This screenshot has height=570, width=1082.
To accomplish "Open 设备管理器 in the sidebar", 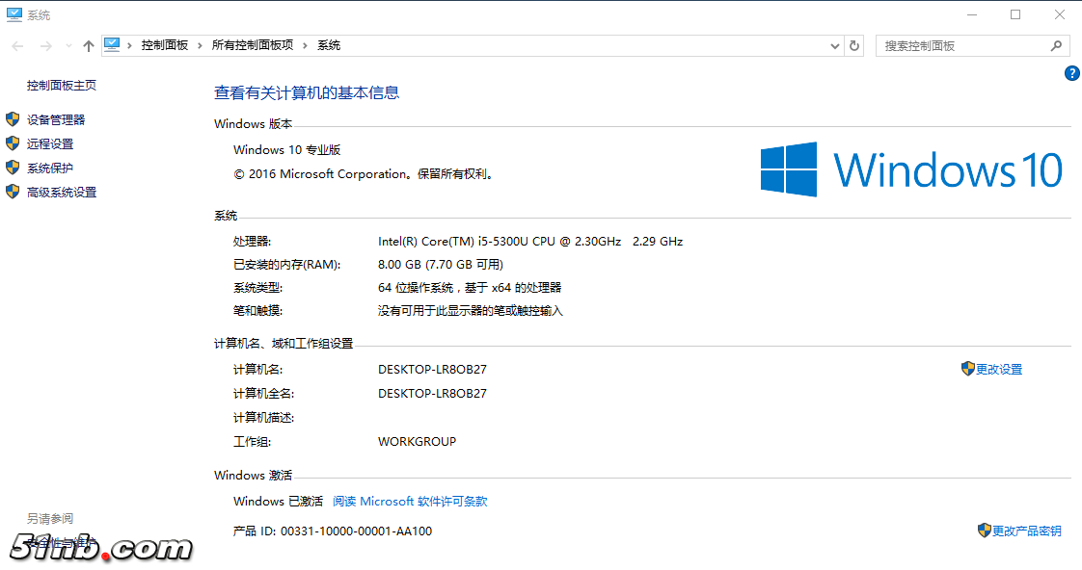I will click(56, 120).
